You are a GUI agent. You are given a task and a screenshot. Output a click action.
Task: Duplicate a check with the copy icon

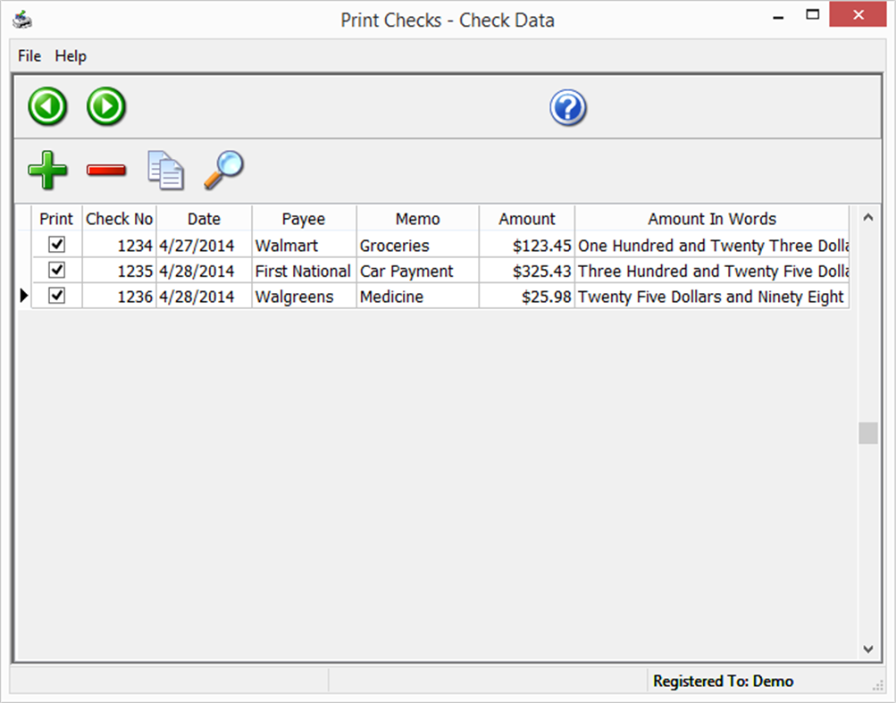pos(164,170)
